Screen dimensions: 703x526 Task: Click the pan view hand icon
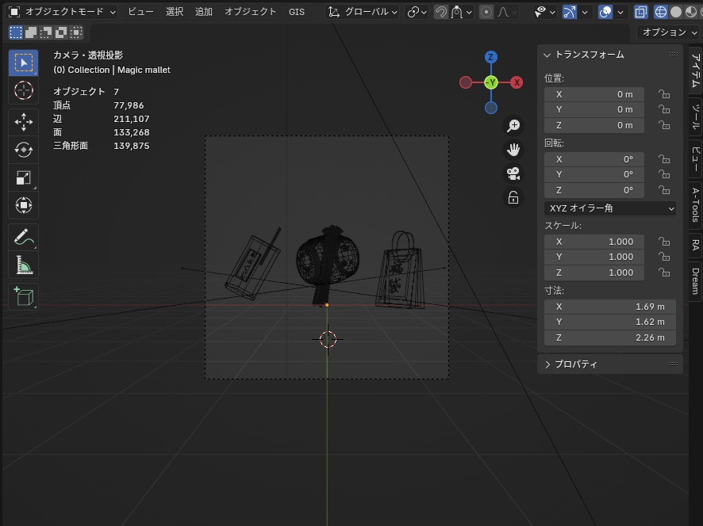513,150
